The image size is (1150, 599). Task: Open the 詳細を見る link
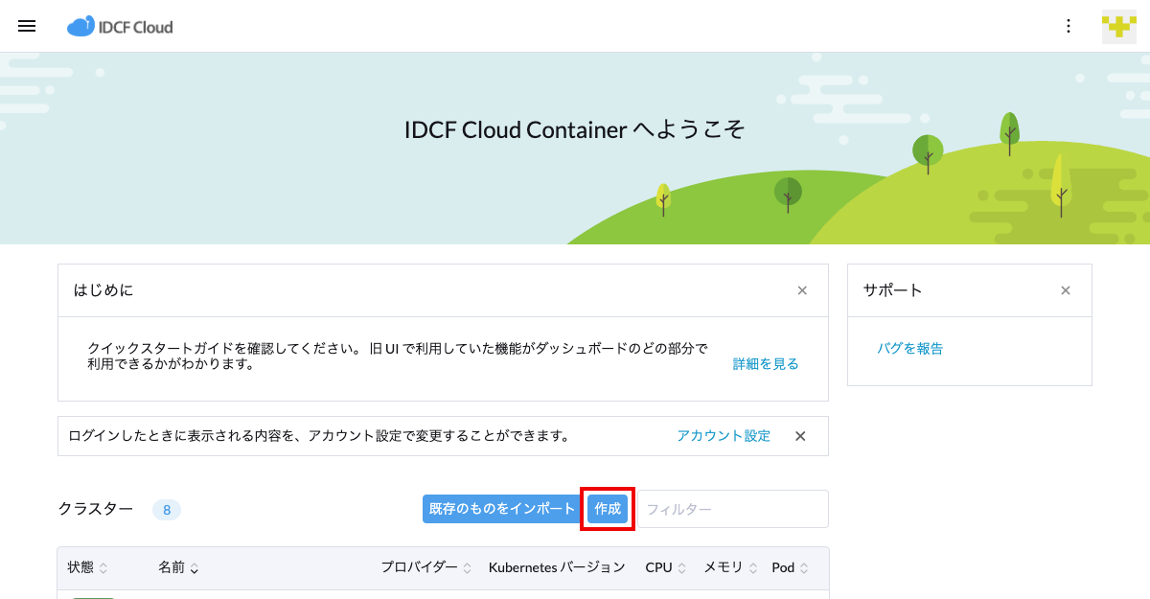766,364
